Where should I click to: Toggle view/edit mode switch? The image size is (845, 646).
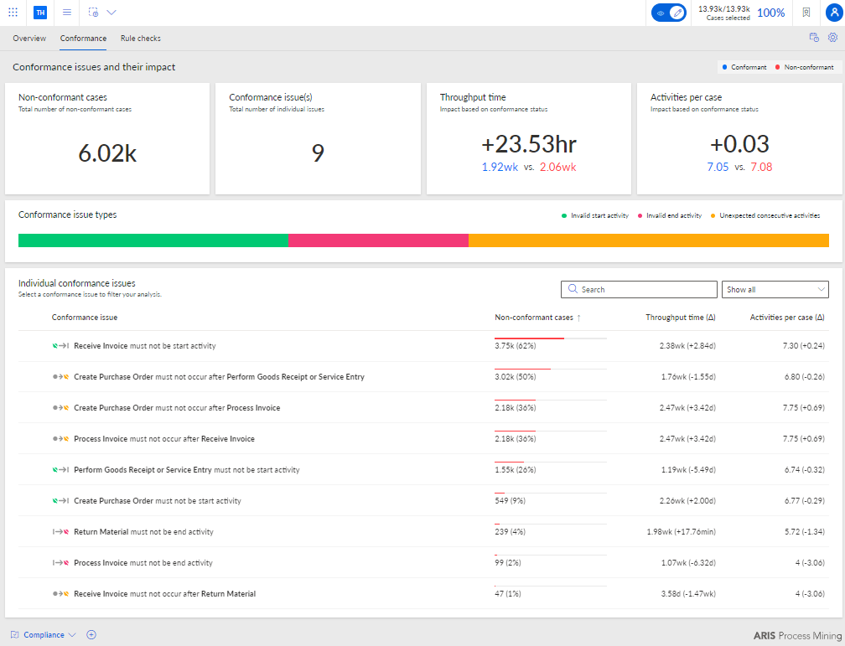668,13
